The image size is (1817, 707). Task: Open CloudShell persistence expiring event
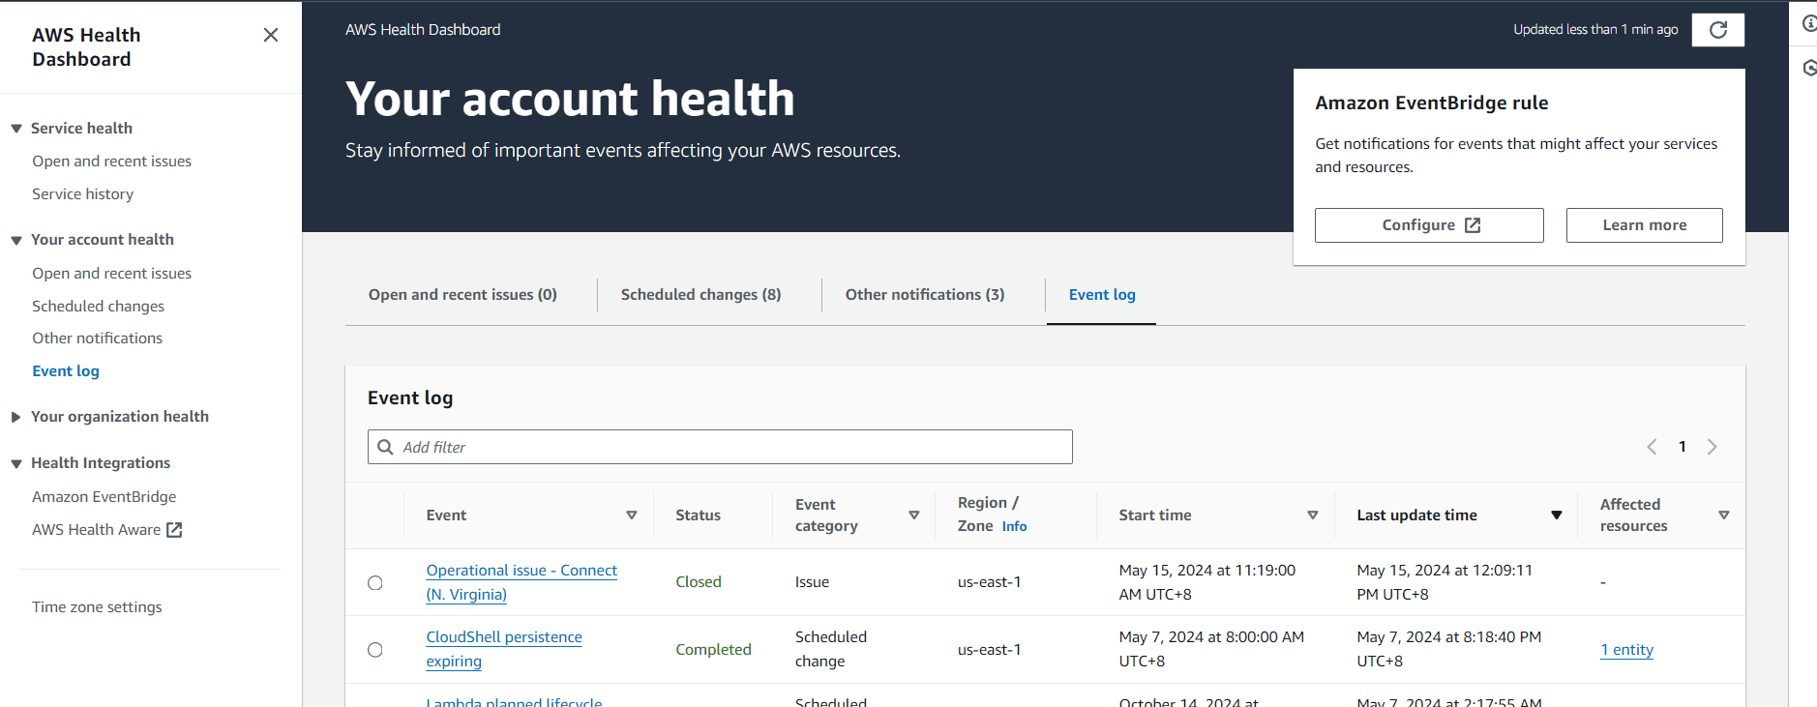(x=504, y=649)
